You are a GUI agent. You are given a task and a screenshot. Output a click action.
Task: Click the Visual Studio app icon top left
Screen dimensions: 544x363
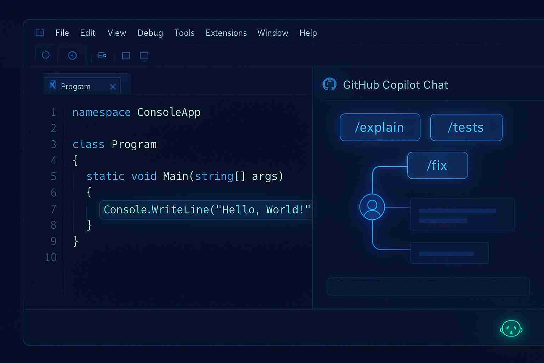pos(40,33)
